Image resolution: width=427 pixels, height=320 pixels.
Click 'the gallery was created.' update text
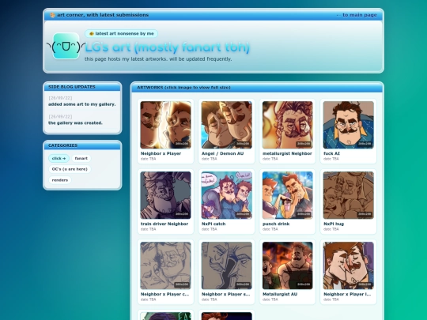[75, 122]
